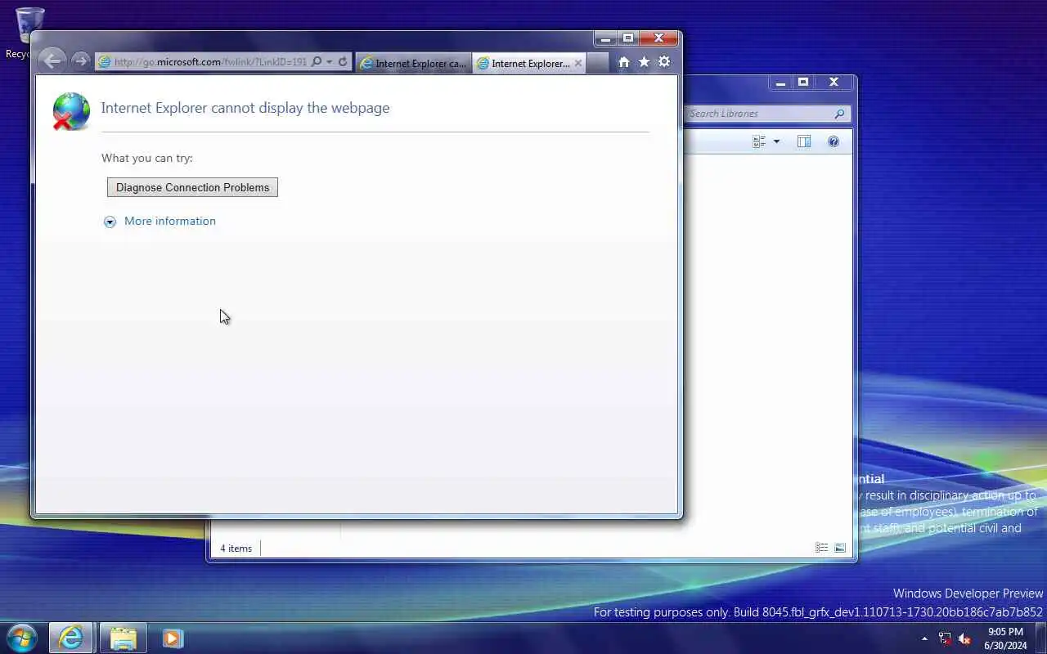Maximize the Libraries Explorer window

coord(803,83)
